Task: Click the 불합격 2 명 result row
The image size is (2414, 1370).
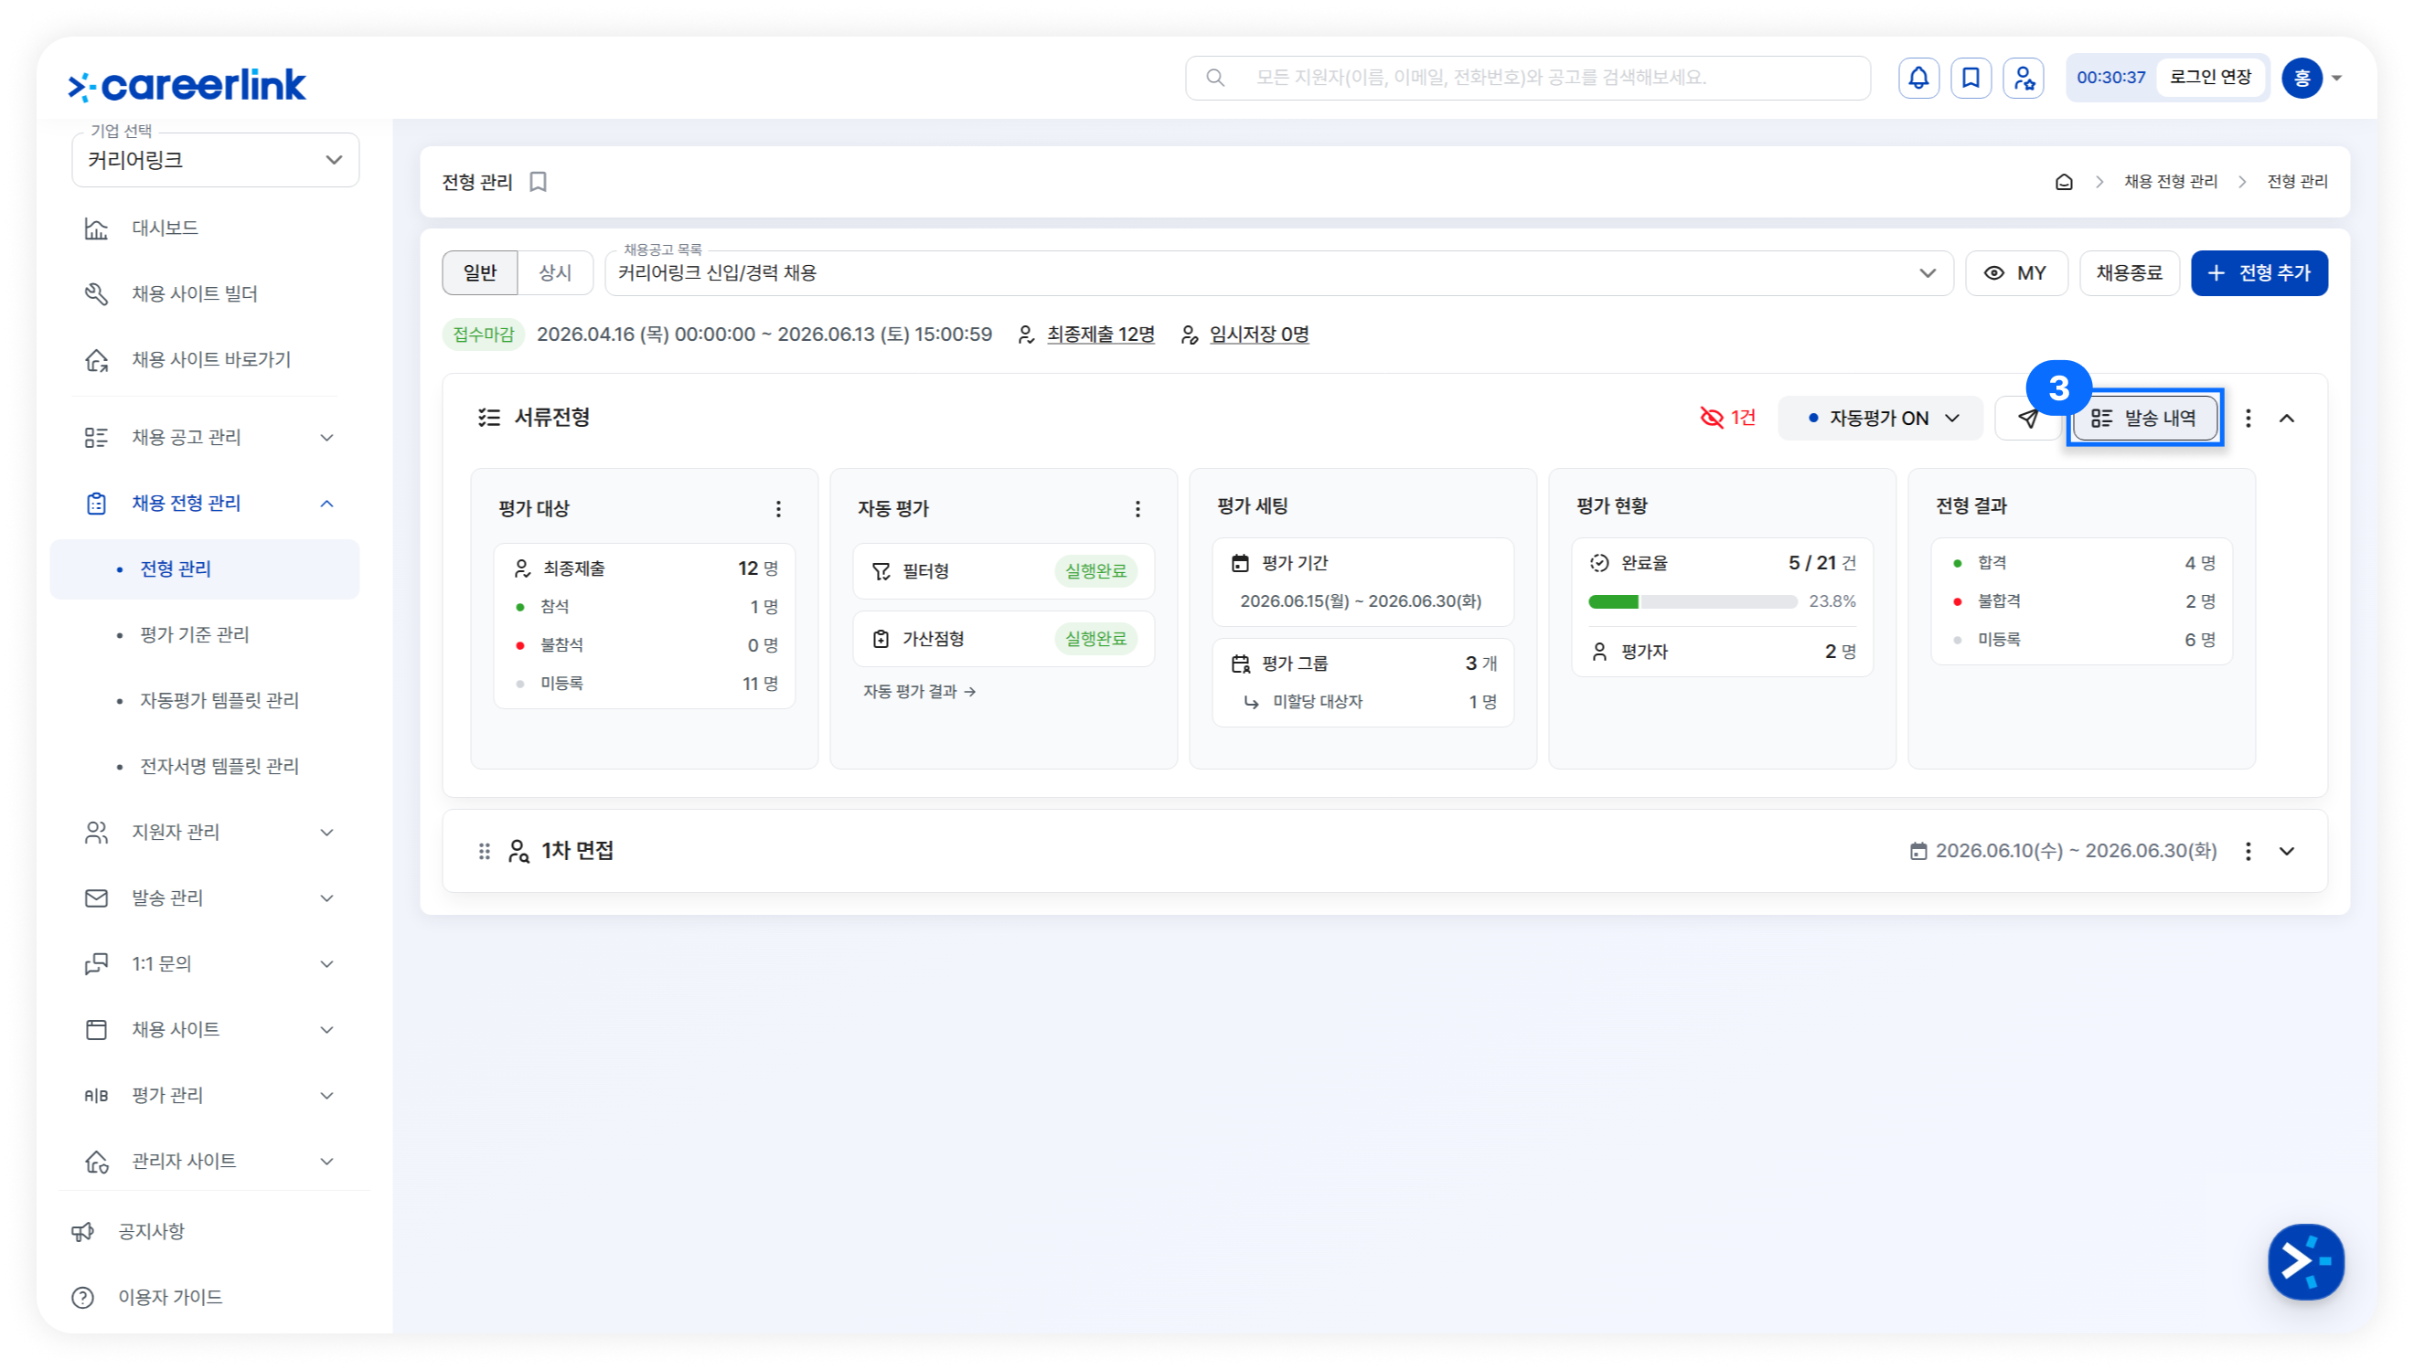Action: (x=2082, y=601)
